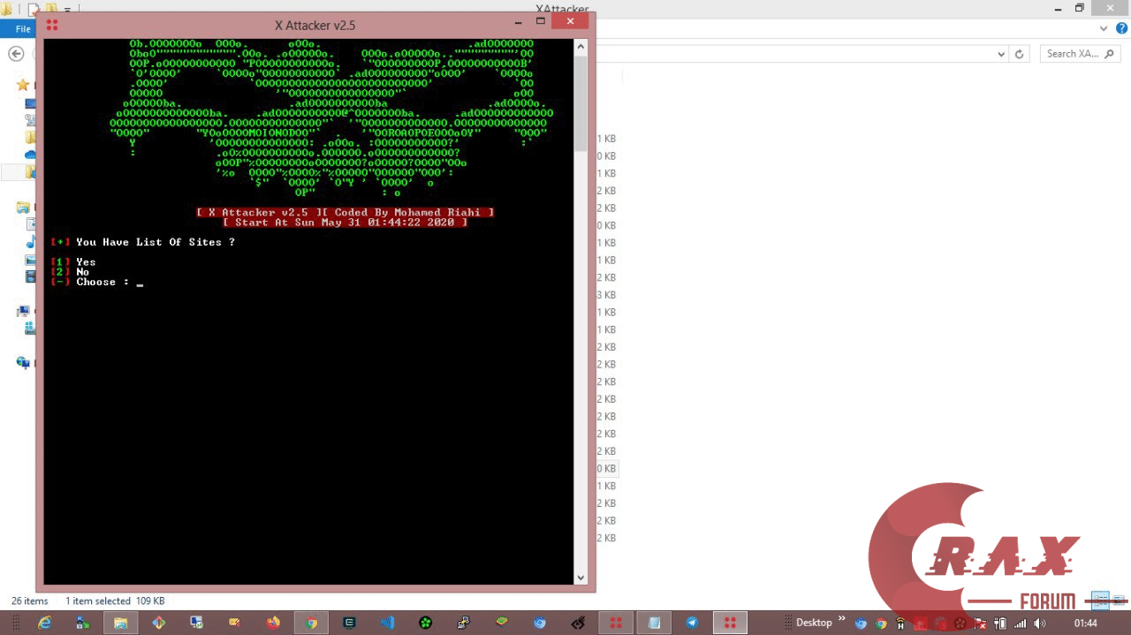
Task: Click the "26 items" status text
Action: [x=30, y=601]
